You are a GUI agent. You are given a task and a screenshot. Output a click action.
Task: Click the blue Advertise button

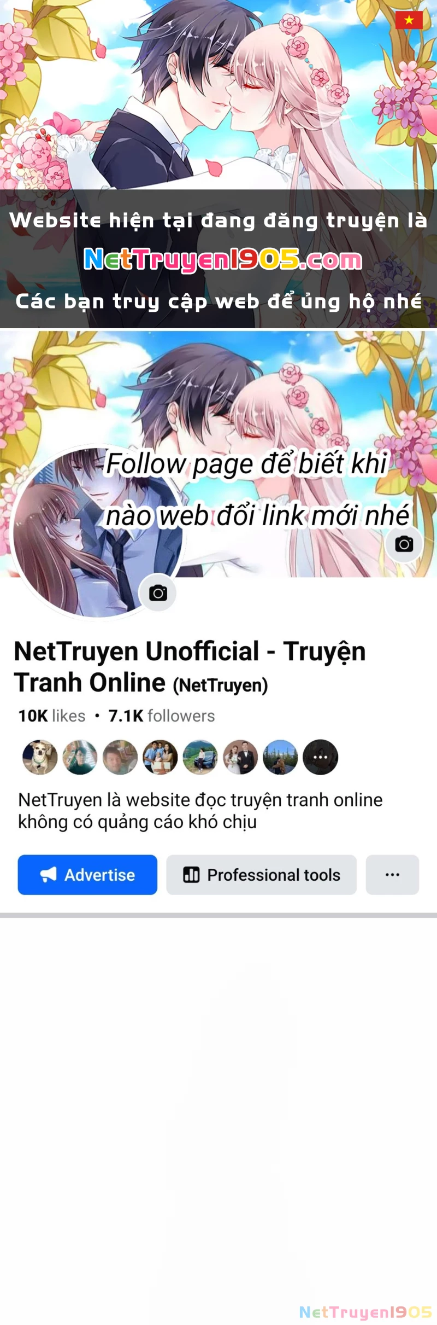[87, 874]
